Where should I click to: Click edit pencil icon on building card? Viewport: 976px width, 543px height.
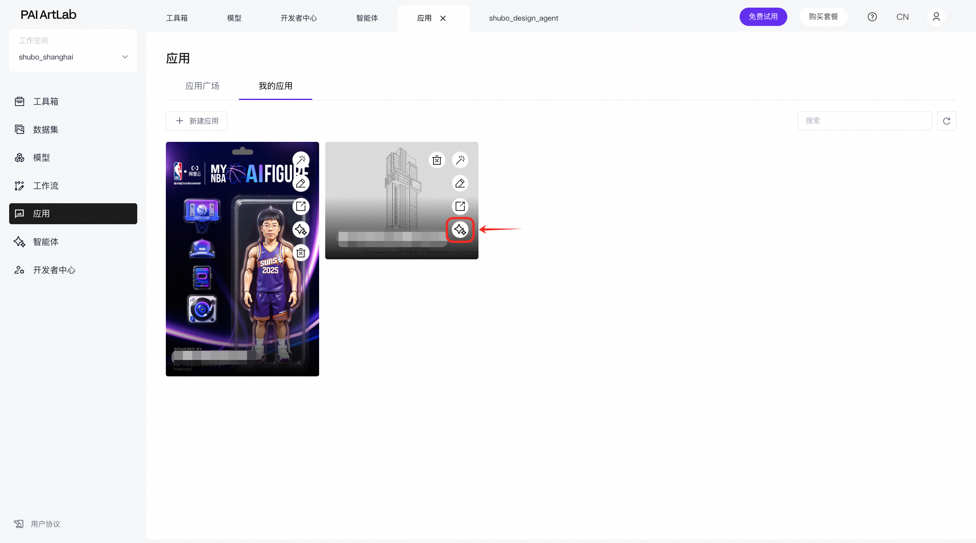point(460,183)
